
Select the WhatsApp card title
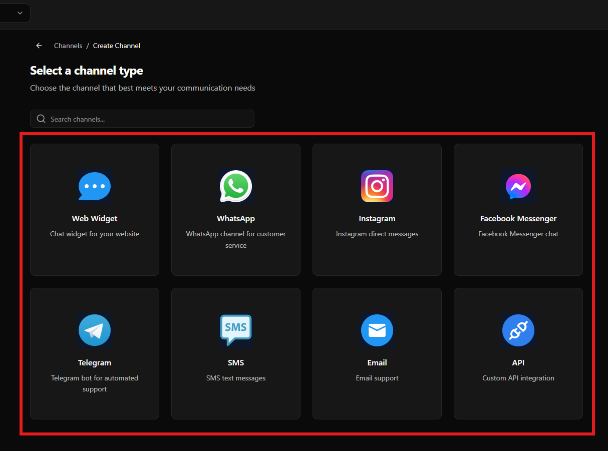236,219
